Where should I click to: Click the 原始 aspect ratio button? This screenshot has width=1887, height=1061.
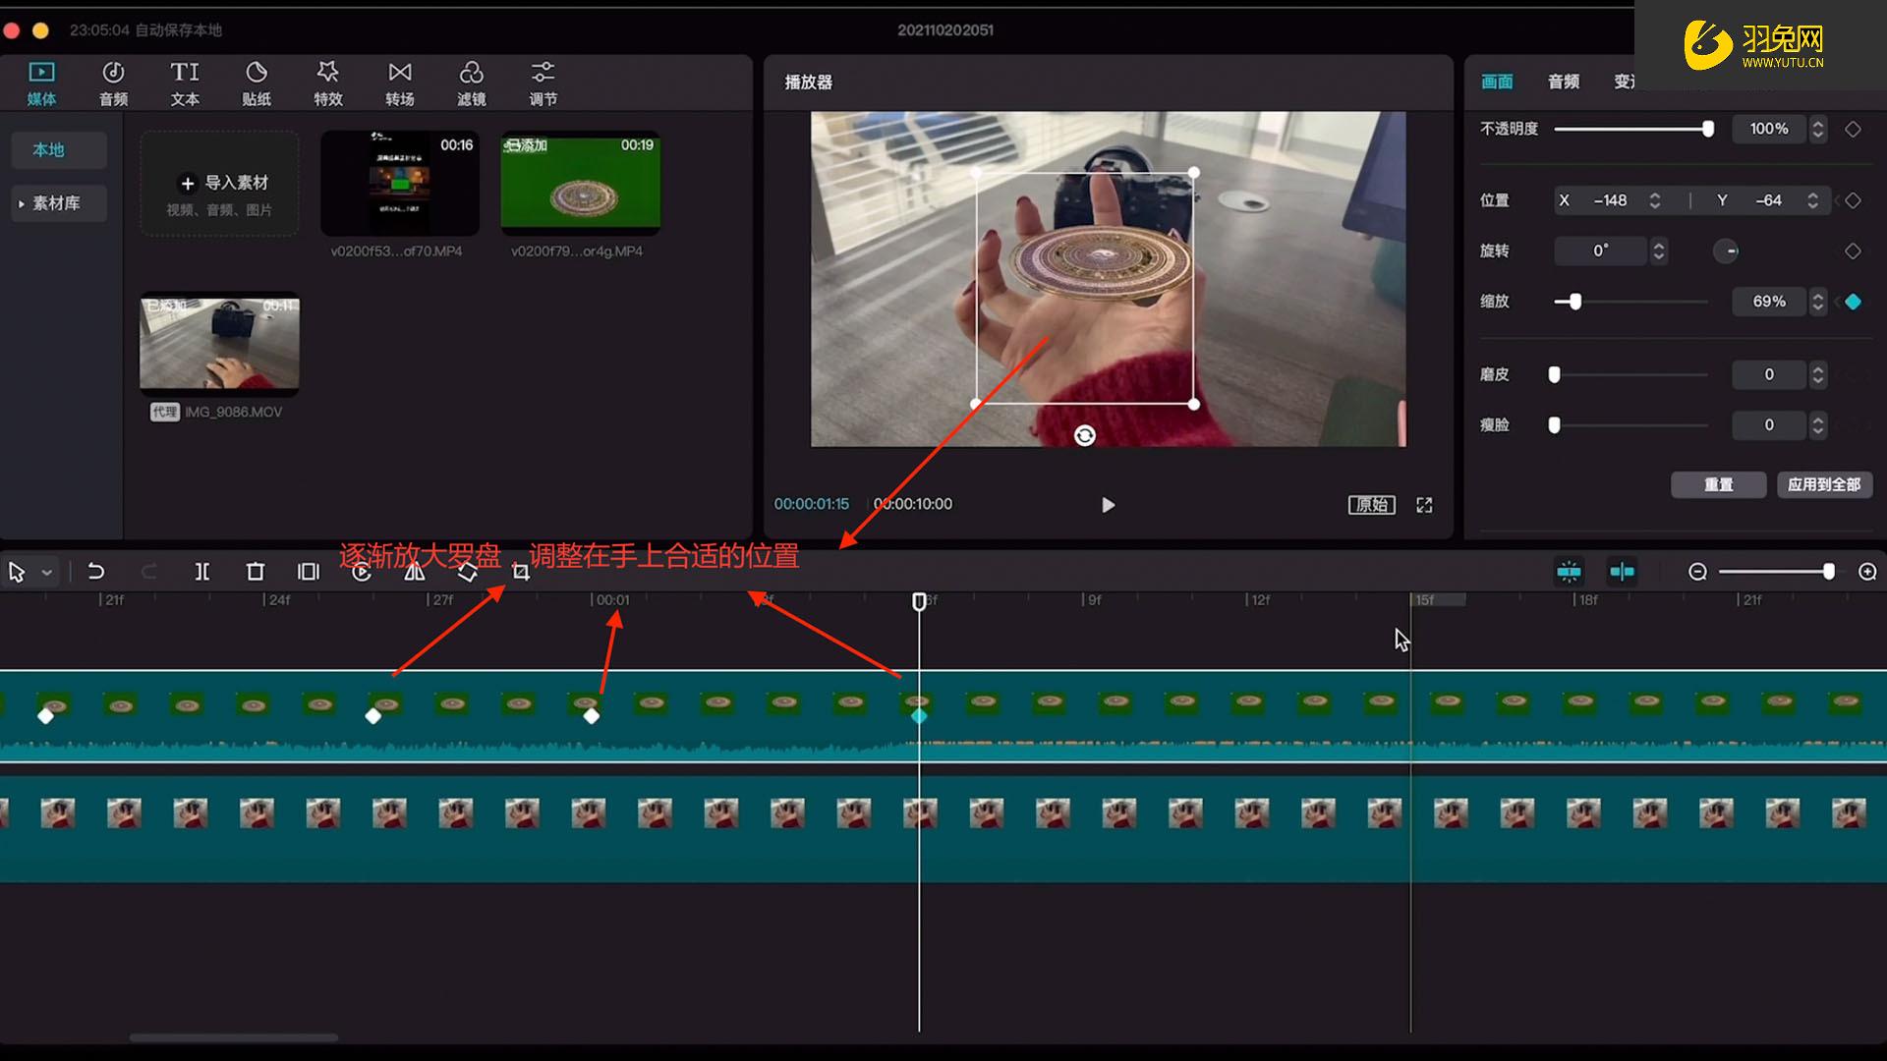[x=1371, y=505]
